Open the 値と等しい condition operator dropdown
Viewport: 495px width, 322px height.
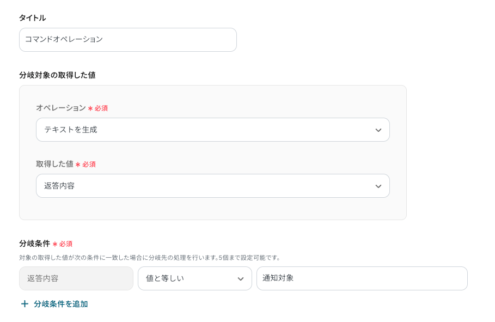click(x=188, y=278)
